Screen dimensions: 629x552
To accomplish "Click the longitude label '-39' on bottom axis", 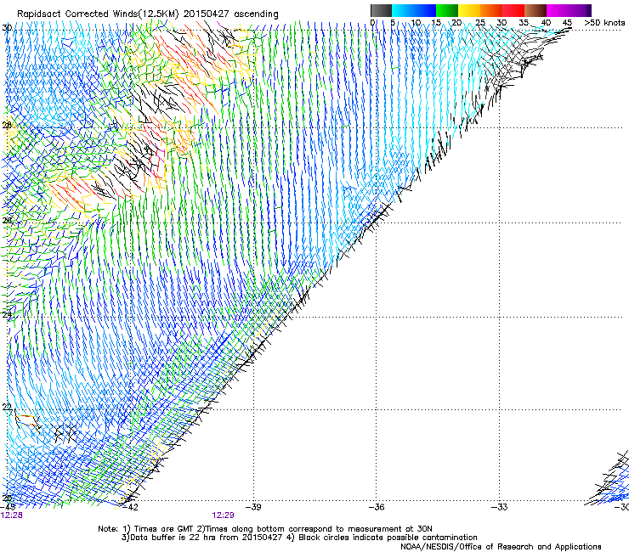I will (253, 507).
